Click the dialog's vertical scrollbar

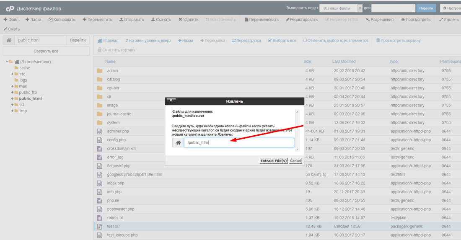[298, 130]
